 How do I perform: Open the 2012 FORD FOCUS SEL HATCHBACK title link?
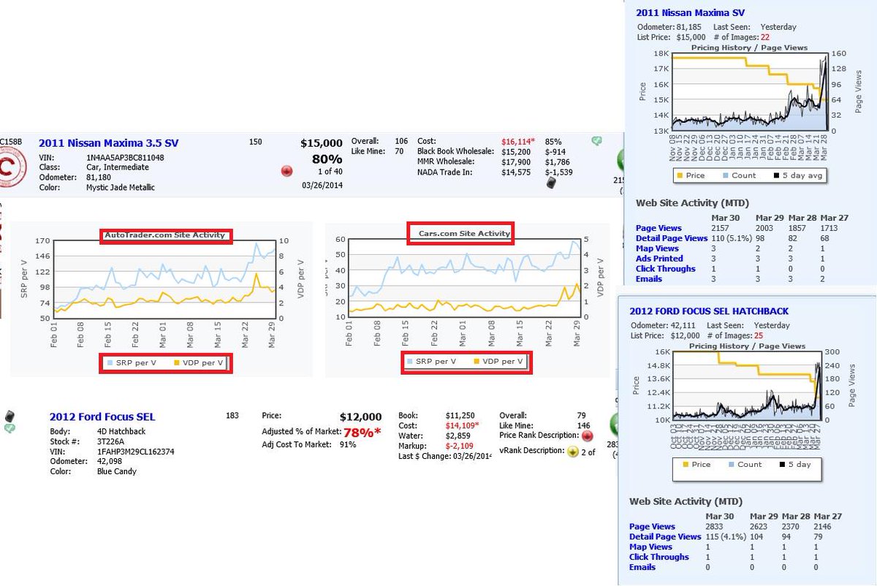click(709, 311)
